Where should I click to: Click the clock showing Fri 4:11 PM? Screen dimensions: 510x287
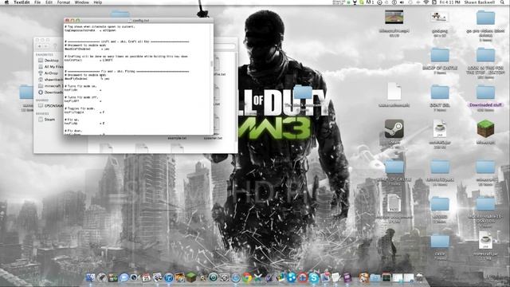click(x=449, y=2)
